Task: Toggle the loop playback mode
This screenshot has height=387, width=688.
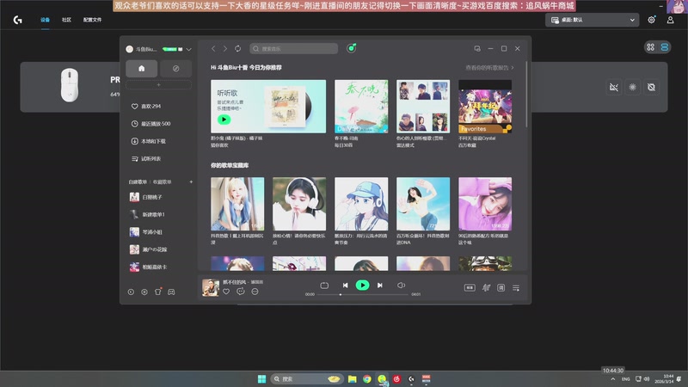Action: pos(324,286)
